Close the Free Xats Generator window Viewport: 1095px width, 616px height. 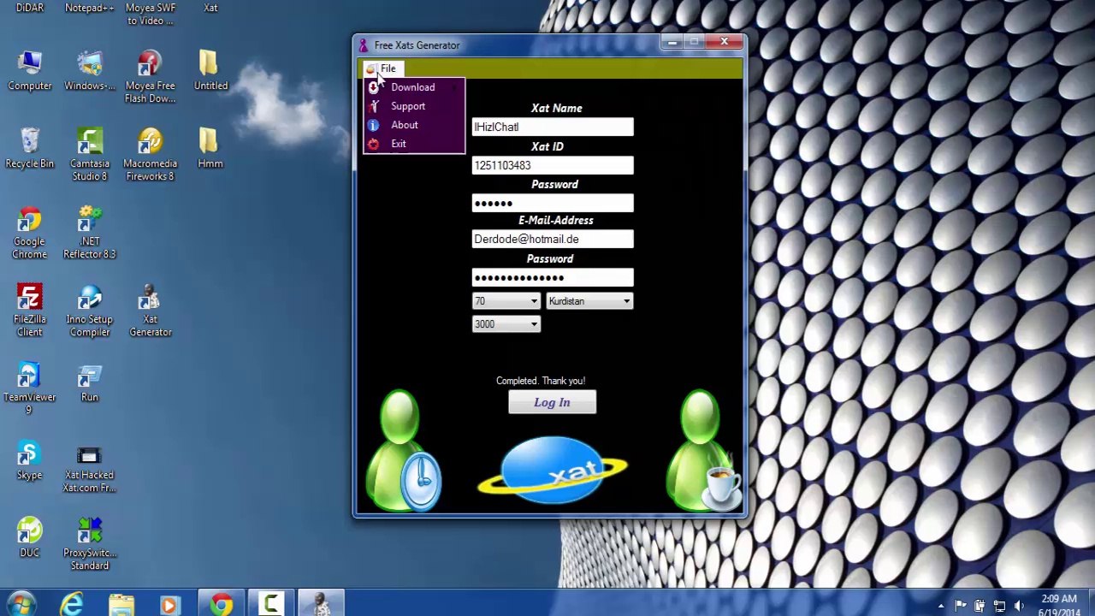tap(724, 42)
